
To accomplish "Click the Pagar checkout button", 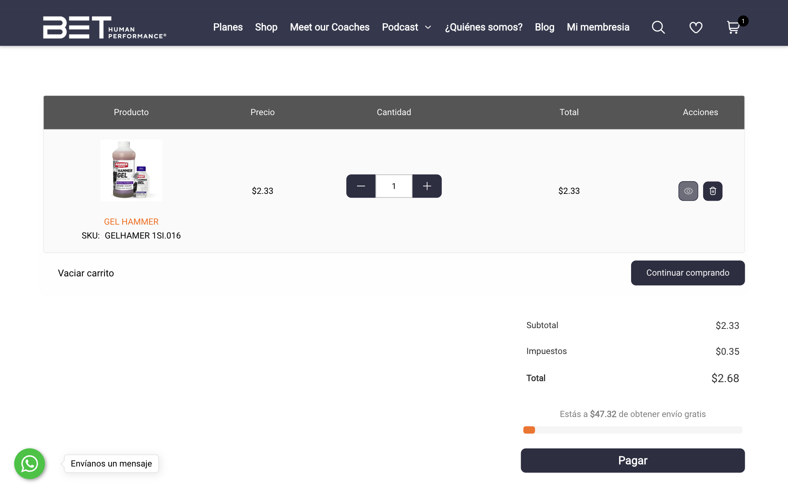I will [x=633, y=460].
